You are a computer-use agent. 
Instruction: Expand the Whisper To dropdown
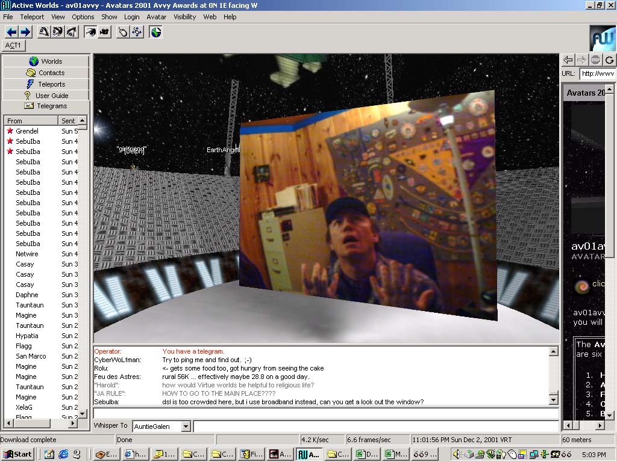pyautogui.click(x=186, y=427)
